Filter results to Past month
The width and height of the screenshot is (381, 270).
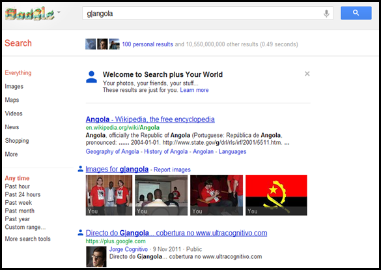pyautogui.click(x=20, y=211)
